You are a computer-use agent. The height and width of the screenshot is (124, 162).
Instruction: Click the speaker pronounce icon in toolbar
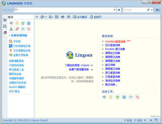pyautogui.click(x=42, y=17)
